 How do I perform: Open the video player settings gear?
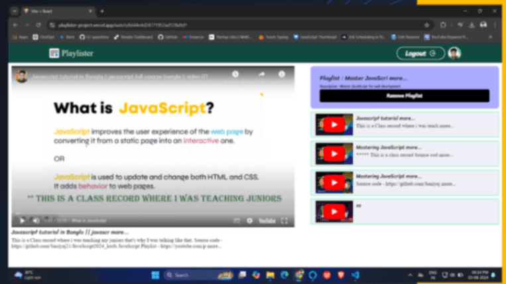click(x=250, y=220)
